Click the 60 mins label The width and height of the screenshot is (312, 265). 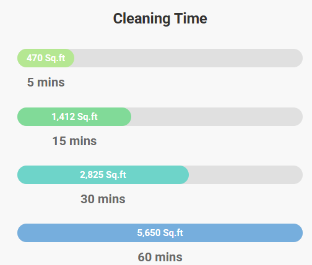point(160,257)
